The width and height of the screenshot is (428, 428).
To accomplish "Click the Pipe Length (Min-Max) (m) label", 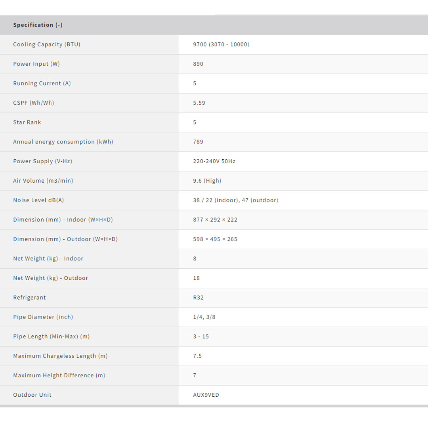I will point(52,336).
